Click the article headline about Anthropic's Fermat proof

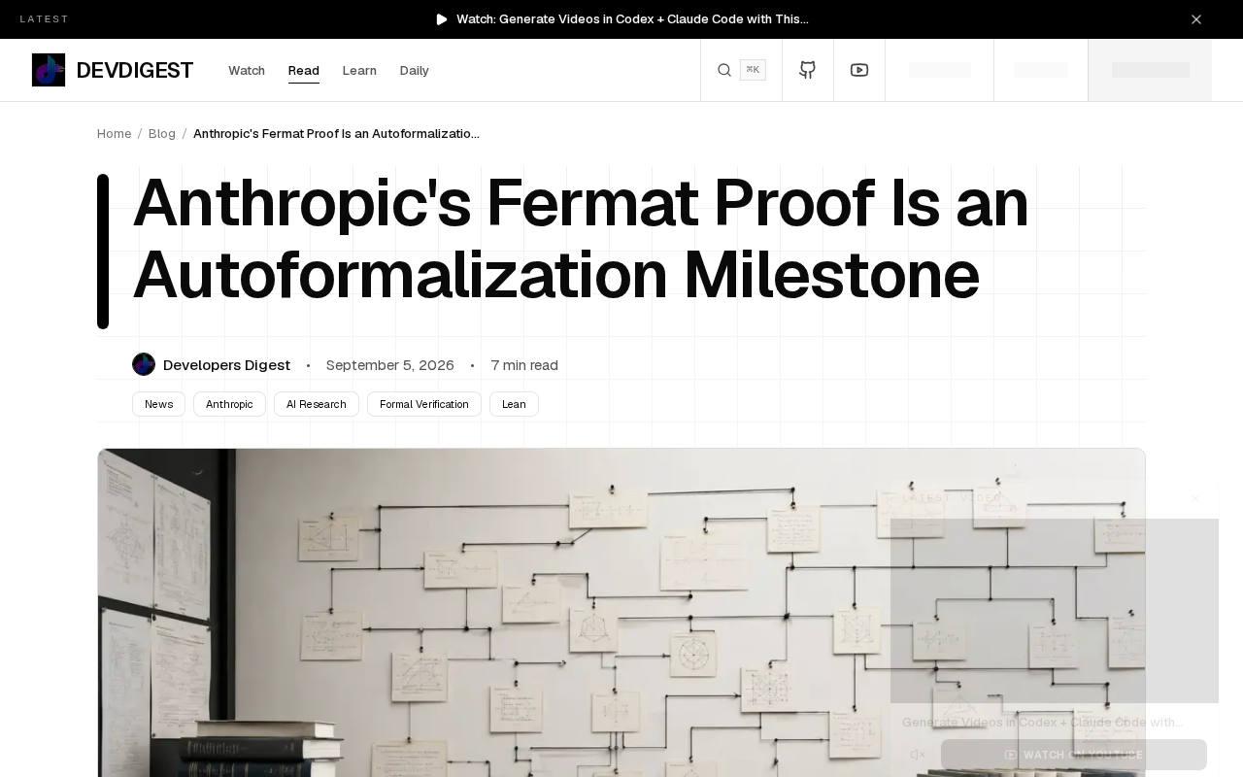coord(581,239)
